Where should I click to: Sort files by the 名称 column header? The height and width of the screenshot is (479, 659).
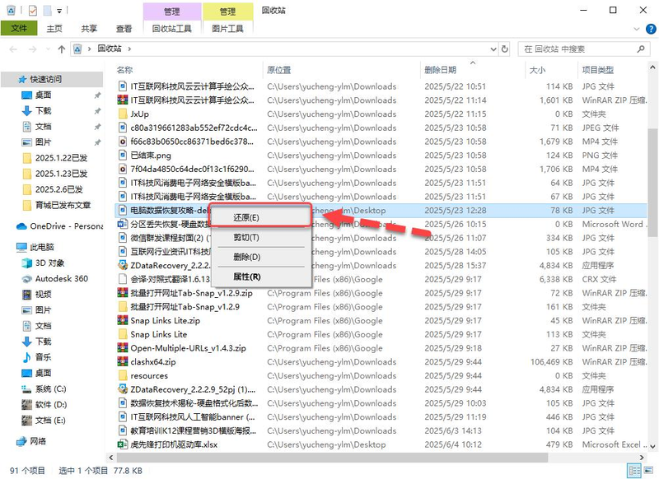pyautogui.click(x=124, y=70)
